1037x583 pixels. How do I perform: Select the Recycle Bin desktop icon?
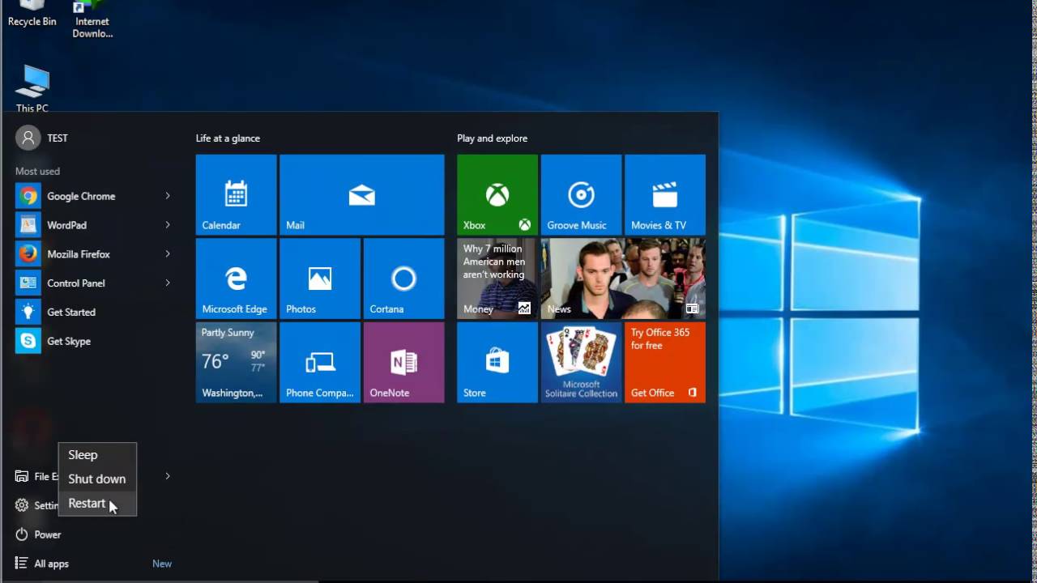coord(32,15)
